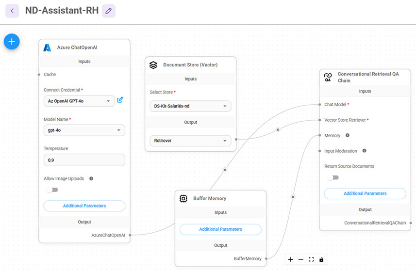The width and height of the screenshot is (416, 270).
Task: Click Additional Parameters in Conversational Retrieval QA Chain
Action: [365, 193]
